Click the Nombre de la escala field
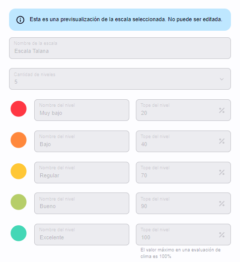Viewport: 240px width, 262px height. pyautogui.click(x=120, y=48)
